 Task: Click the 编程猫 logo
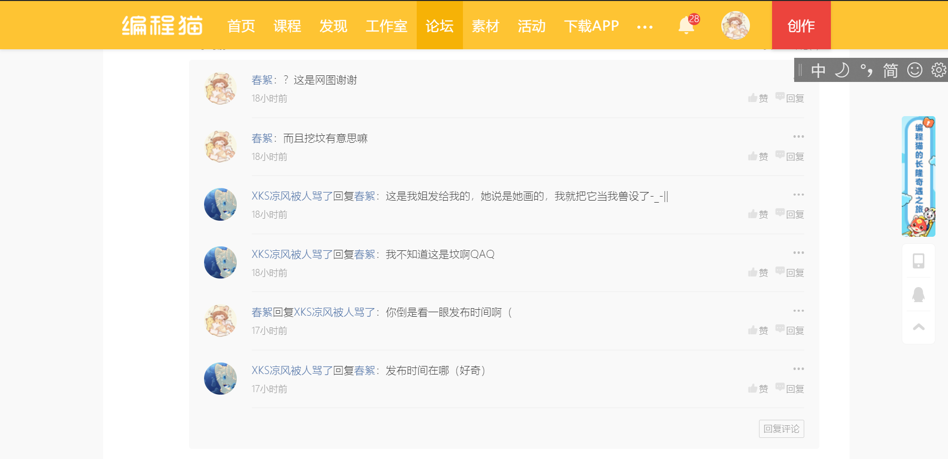pyautogui.click(x=162, y=25)
